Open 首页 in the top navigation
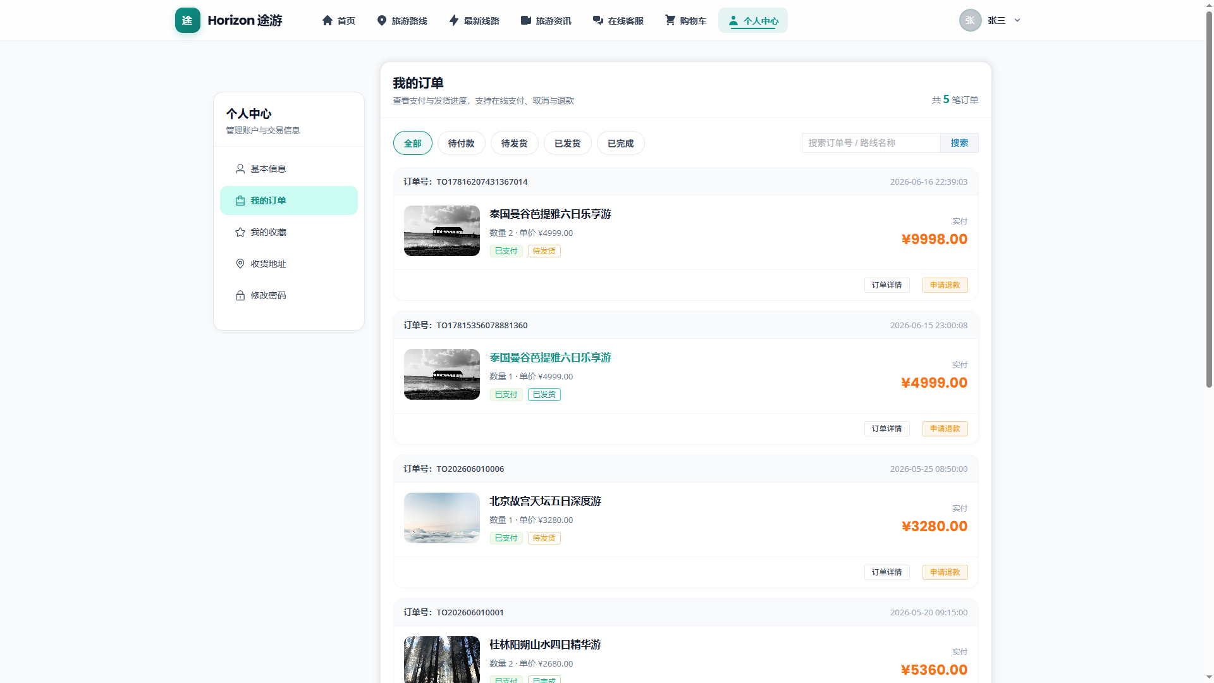 point(338,20)
